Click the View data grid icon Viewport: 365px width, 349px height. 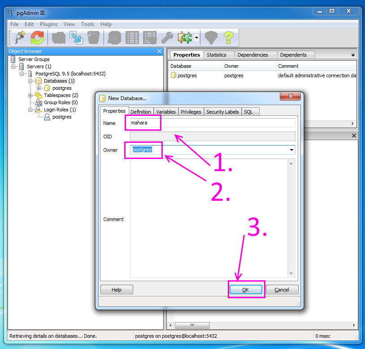(132, 37)
